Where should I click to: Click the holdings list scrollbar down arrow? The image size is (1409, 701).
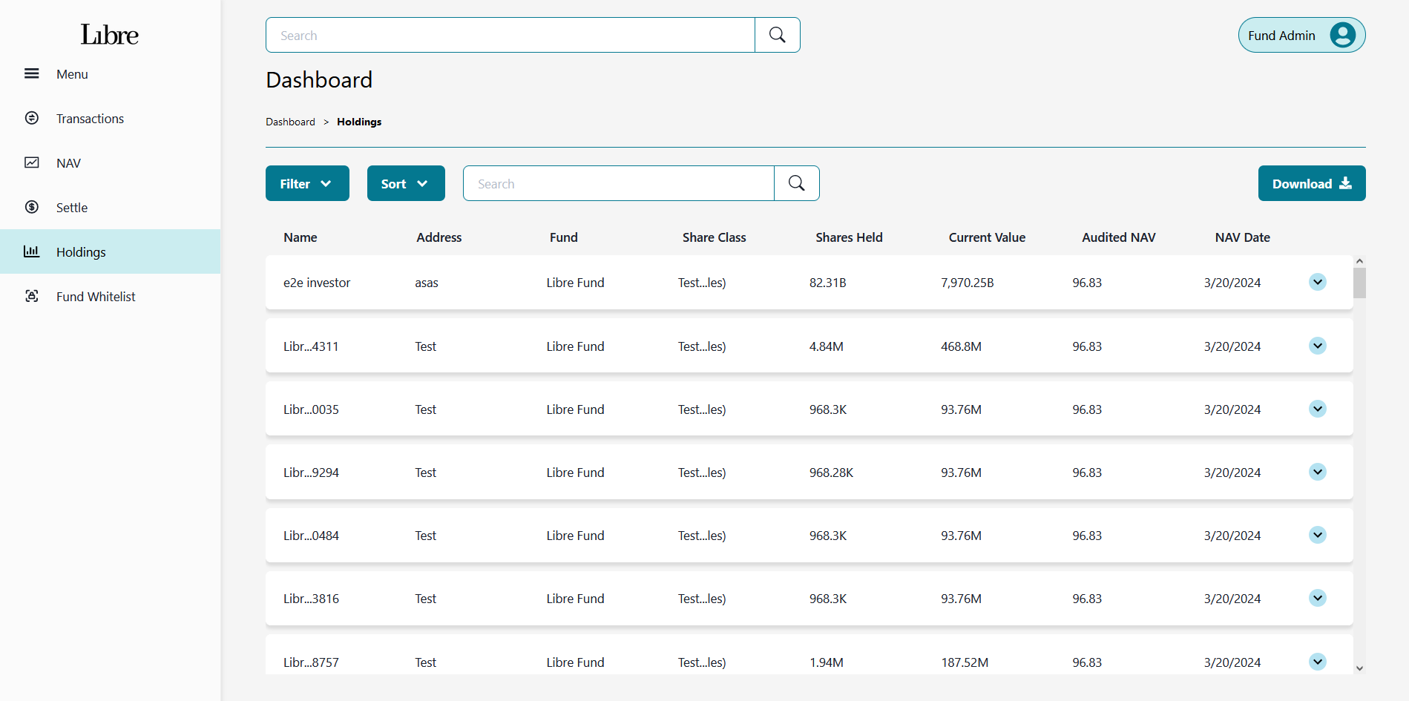(1359, 668)
